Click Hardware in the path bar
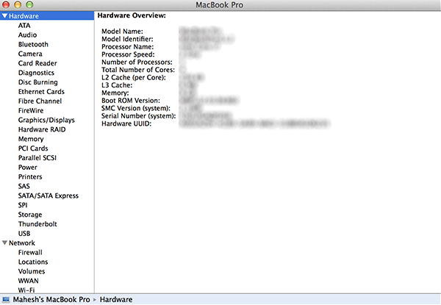The image size is (441, 305). [x=116, y=299]
